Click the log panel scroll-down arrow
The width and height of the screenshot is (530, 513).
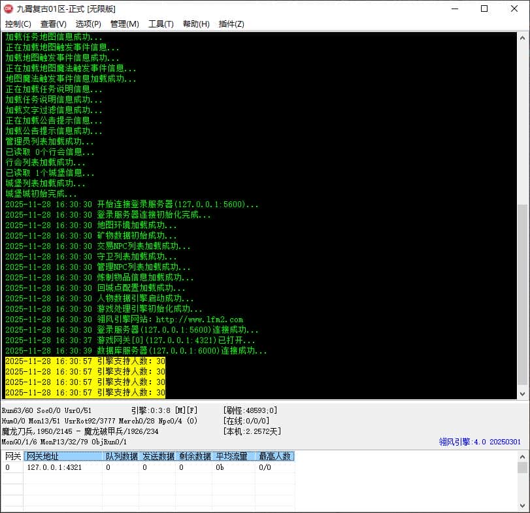522,394
